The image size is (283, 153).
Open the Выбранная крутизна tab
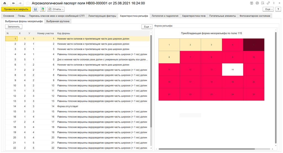point(58,21)
